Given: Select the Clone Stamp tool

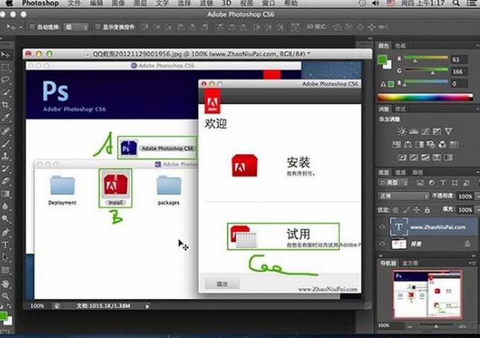Looking at the screenshot, I should (x=5, y=156).
